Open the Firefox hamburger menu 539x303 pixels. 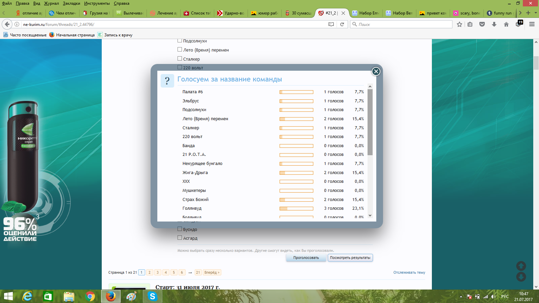coord(532,24)
